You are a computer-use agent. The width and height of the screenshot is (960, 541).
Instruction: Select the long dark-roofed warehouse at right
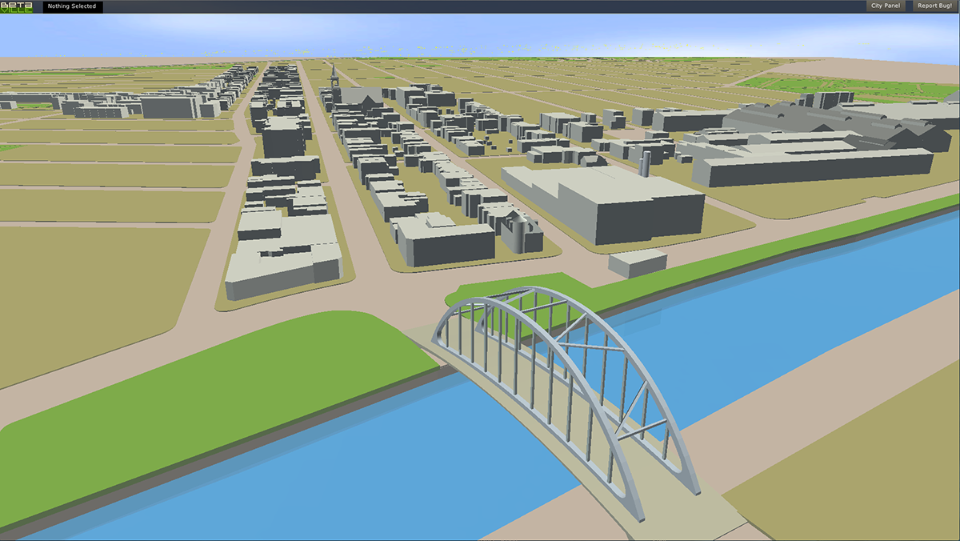tap(816, 166)
